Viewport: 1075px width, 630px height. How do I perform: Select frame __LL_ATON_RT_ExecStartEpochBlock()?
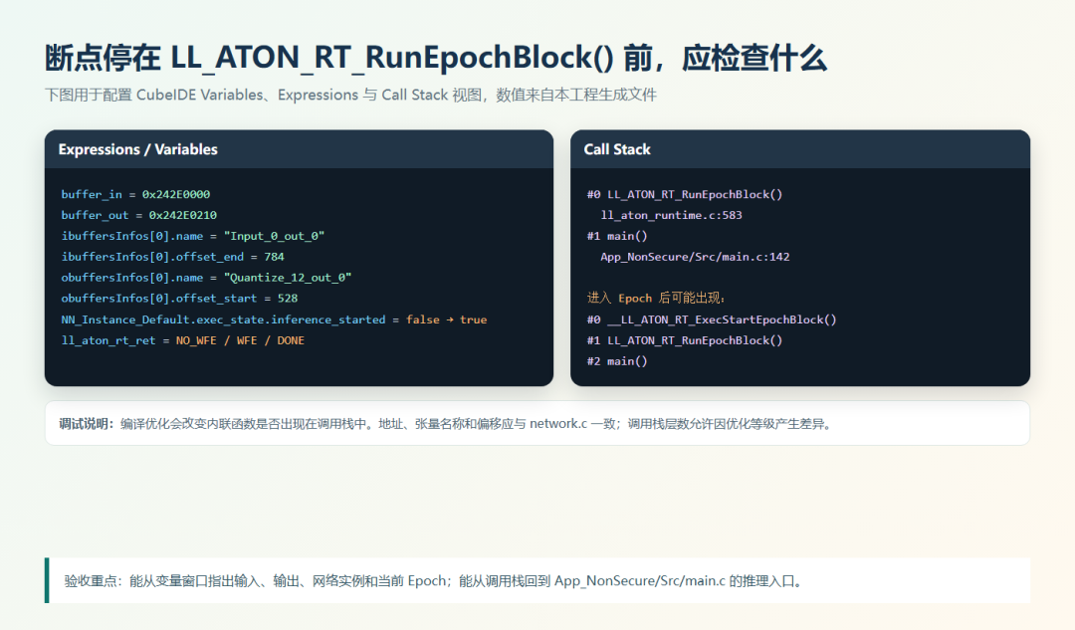pos(712,319)
